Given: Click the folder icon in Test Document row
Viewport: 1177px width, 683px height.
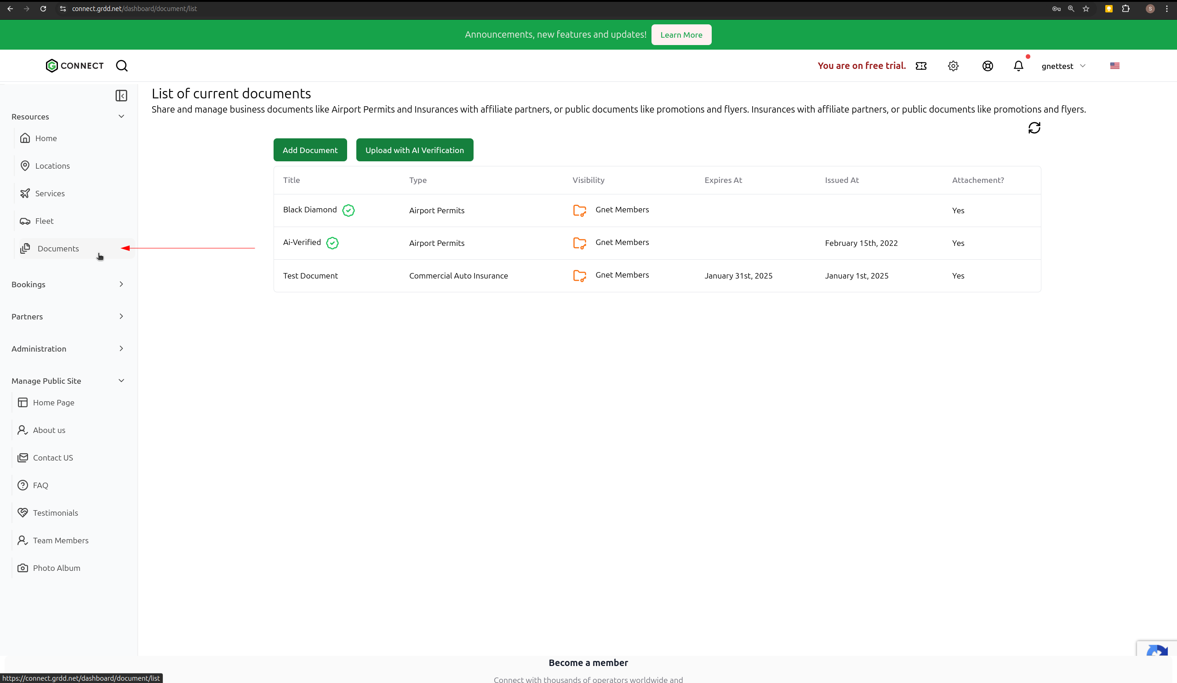Looking at the screenshot, I should (x=580, y=276).
